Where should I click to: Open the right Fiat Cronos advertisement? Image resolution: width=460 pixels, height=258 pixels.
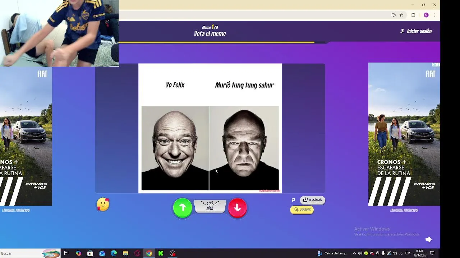404,134
